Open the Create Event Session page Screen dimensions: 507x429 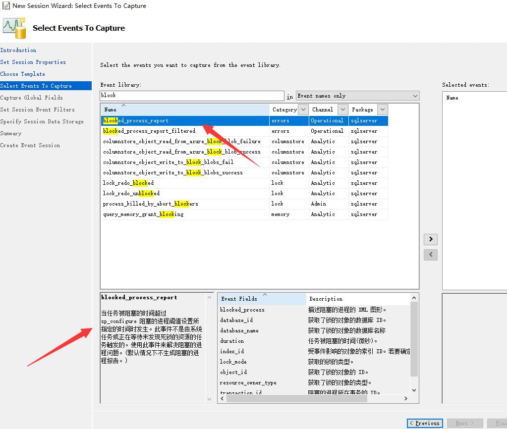point(30,146)
